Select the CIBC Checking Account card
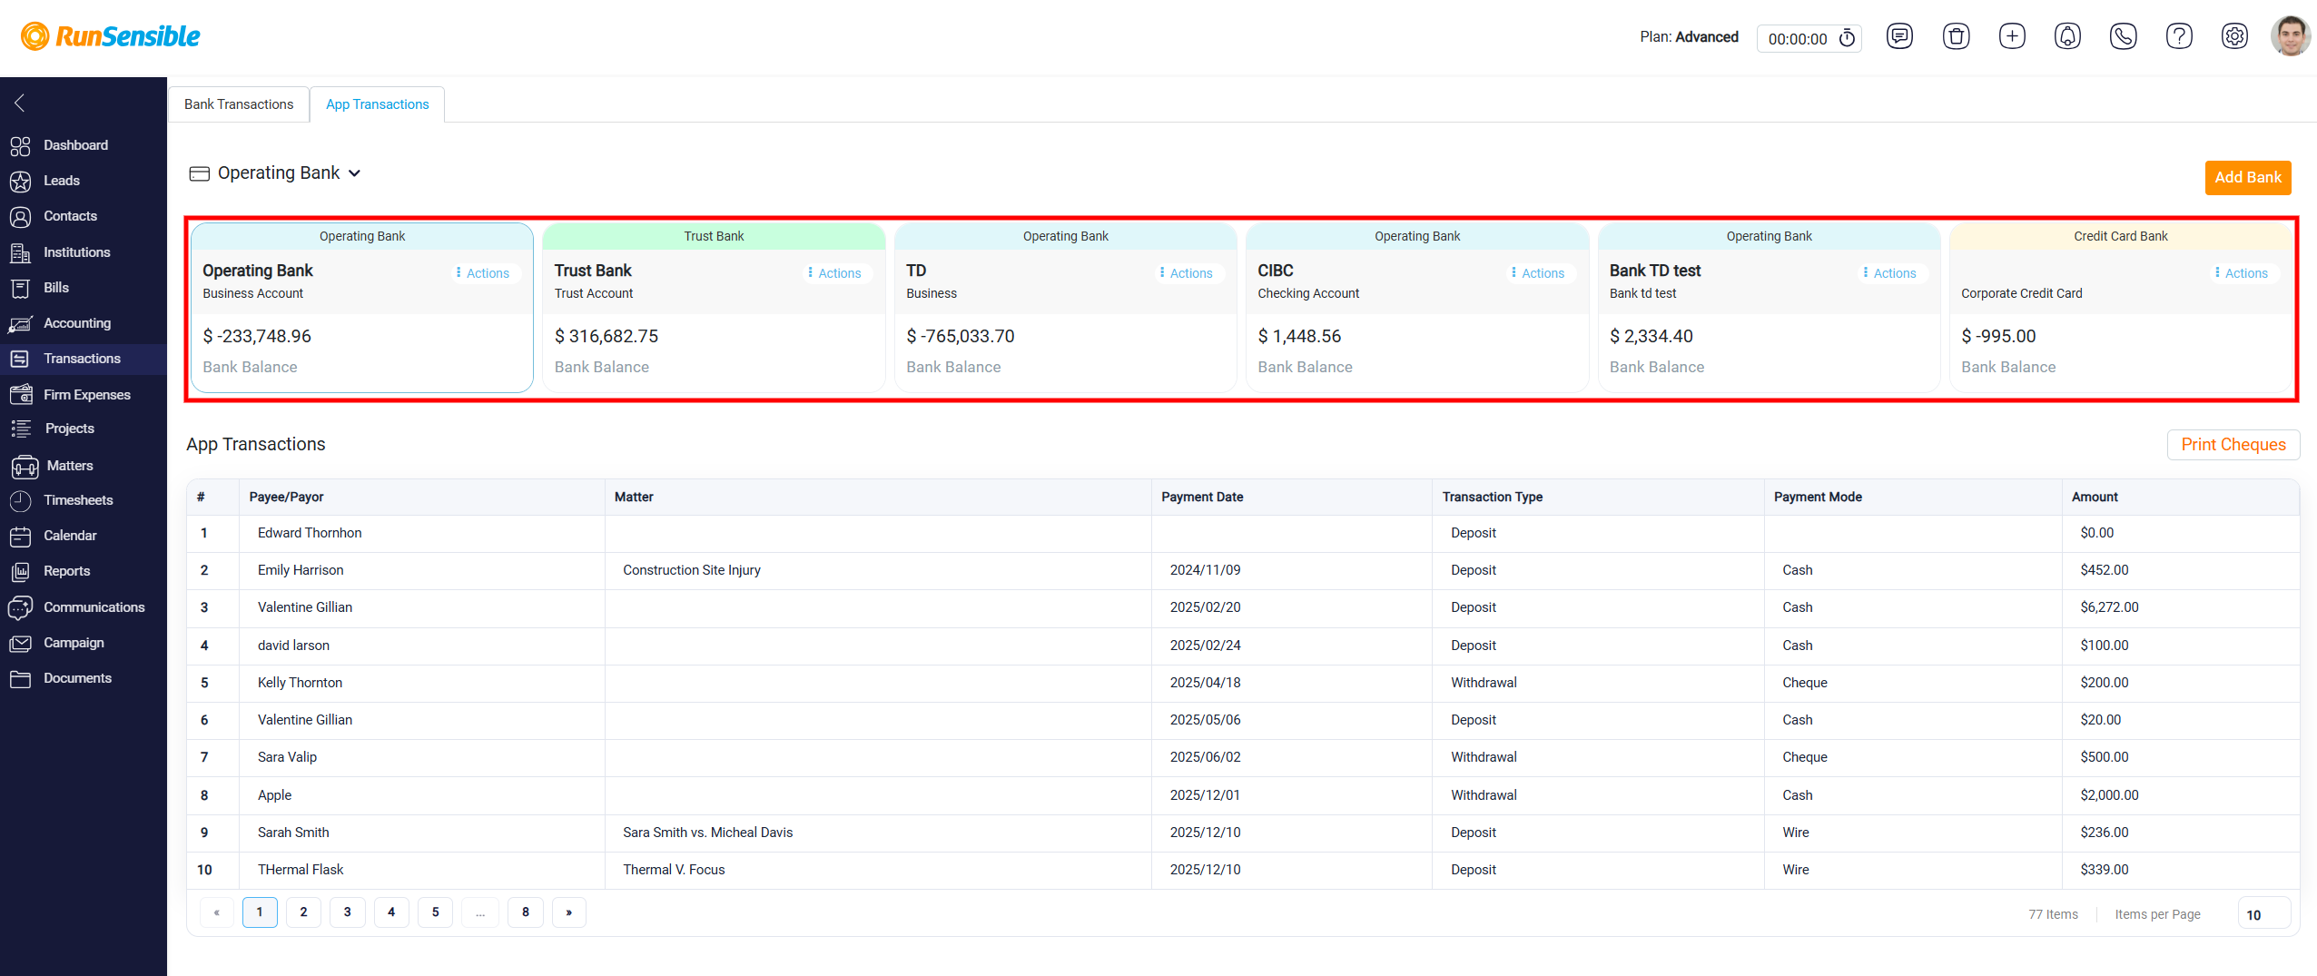Viewport: 2317px width, 976px height. (1417, 308)
